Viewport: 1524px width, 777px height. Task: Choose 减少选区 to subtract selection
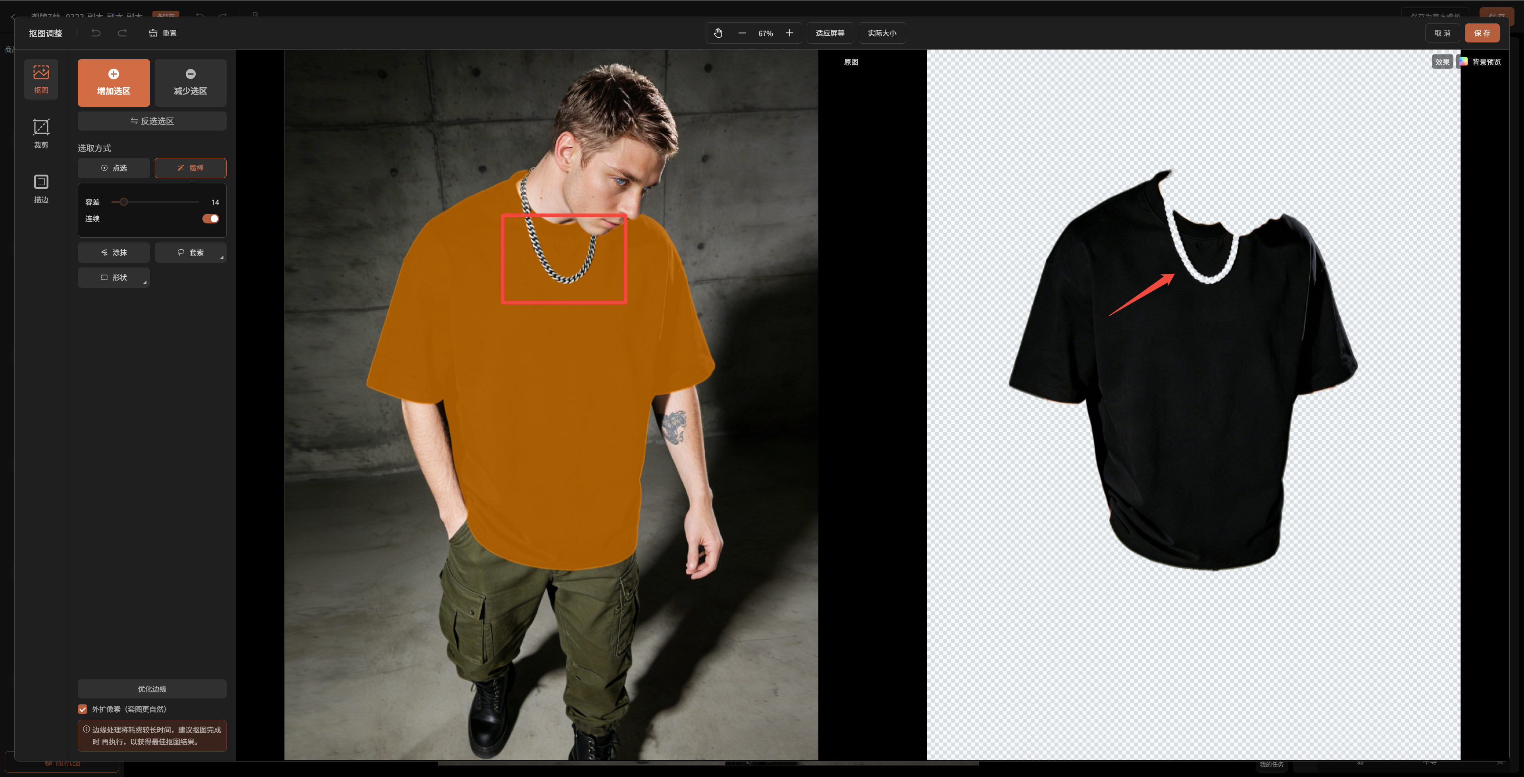click(x=190, y=83)
